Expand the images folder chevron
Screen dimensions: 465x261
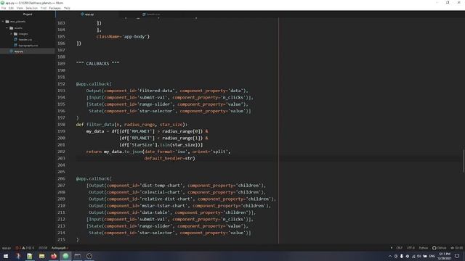(12, 34)
